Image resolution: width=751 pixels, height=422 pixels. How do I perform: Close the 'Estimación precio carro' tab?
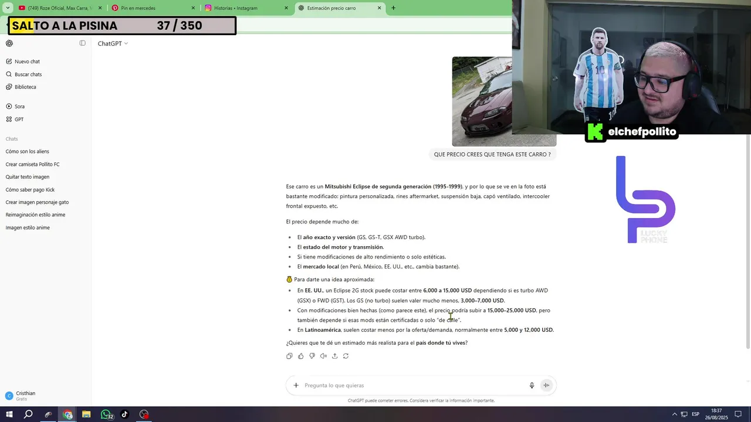379,8
